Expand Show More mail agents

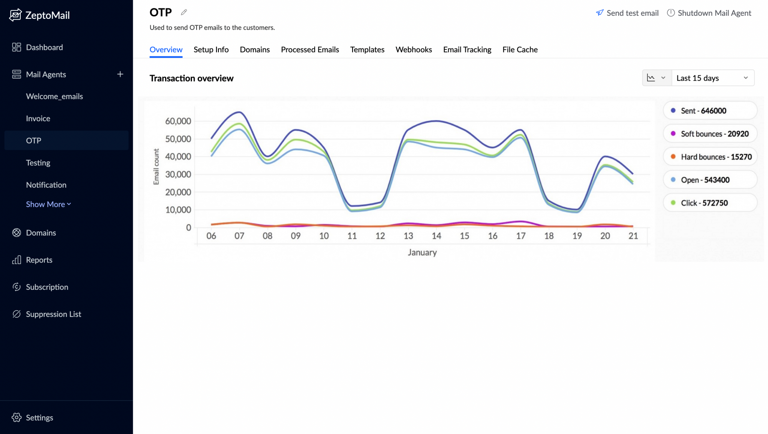point(48,204)
